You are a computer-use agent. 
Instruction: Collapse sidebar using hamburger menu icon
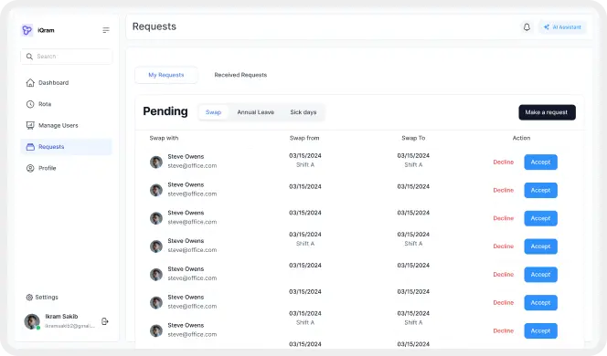pyautogui.click(x=106, y=30)
